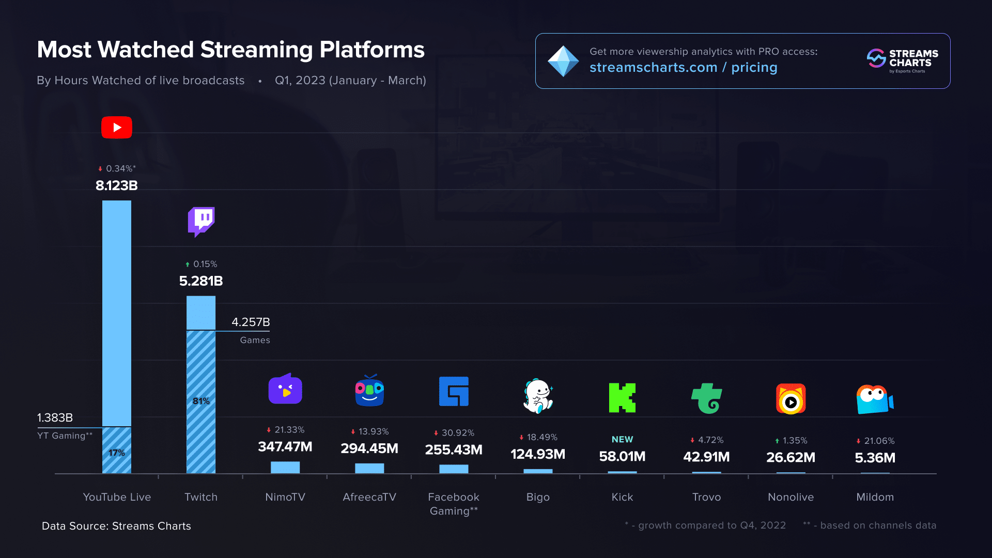Click the chart title Most Watched Streaming Platforms

pos(230,50)
